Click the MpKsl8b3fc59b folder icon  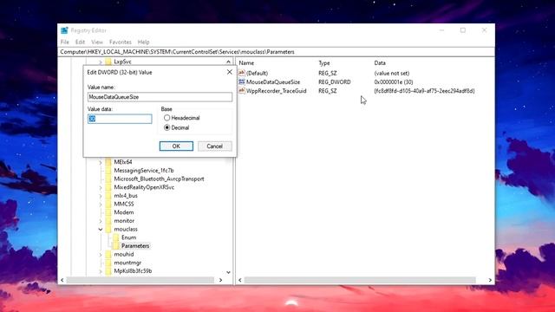coord(108,271)
